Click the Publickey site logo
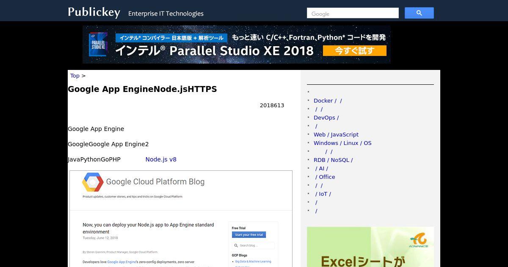Viewport: 508px width, 267px height. (94, 12)
